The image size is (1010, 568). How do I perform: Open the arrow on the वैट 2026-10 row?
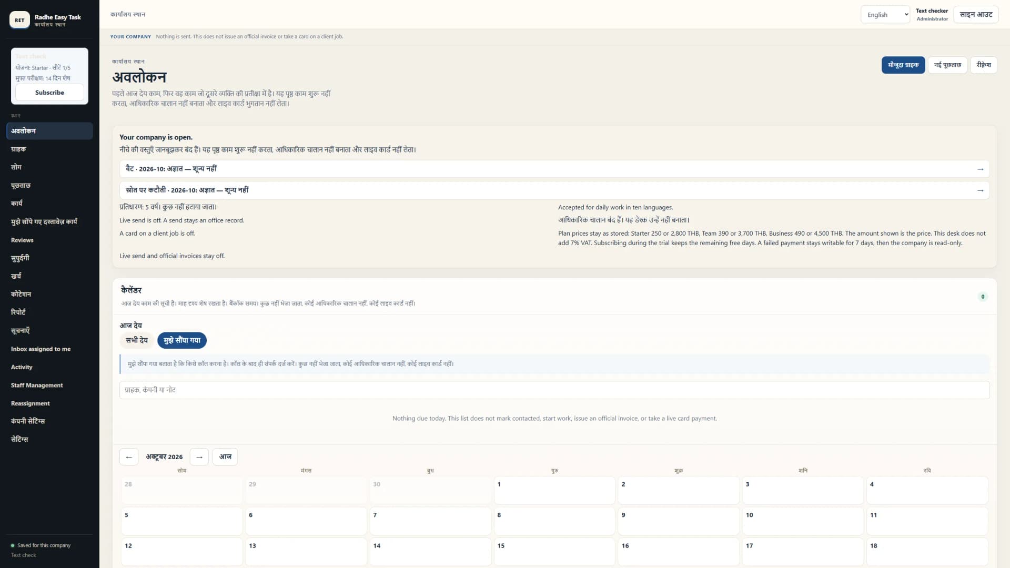click(x=980, y=169)
